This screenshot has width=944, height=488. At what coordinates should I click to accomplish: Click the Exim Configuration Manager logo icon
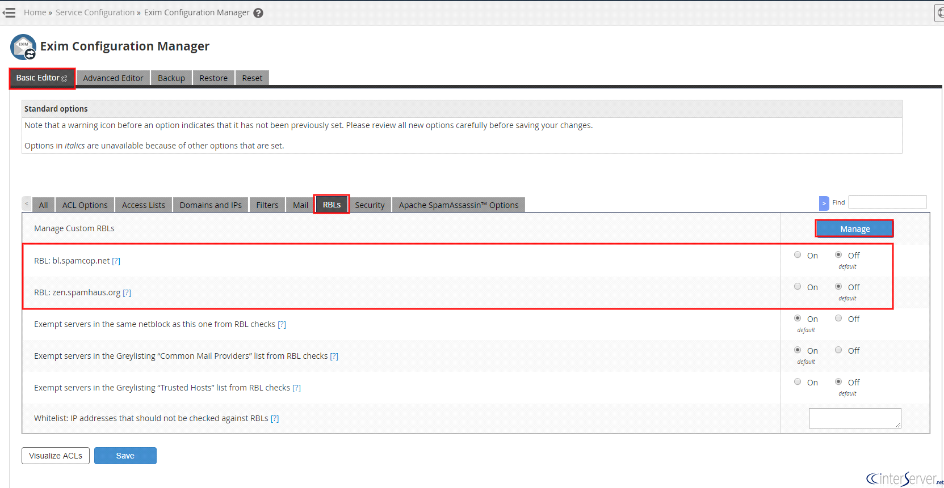[x=23, y=47]
